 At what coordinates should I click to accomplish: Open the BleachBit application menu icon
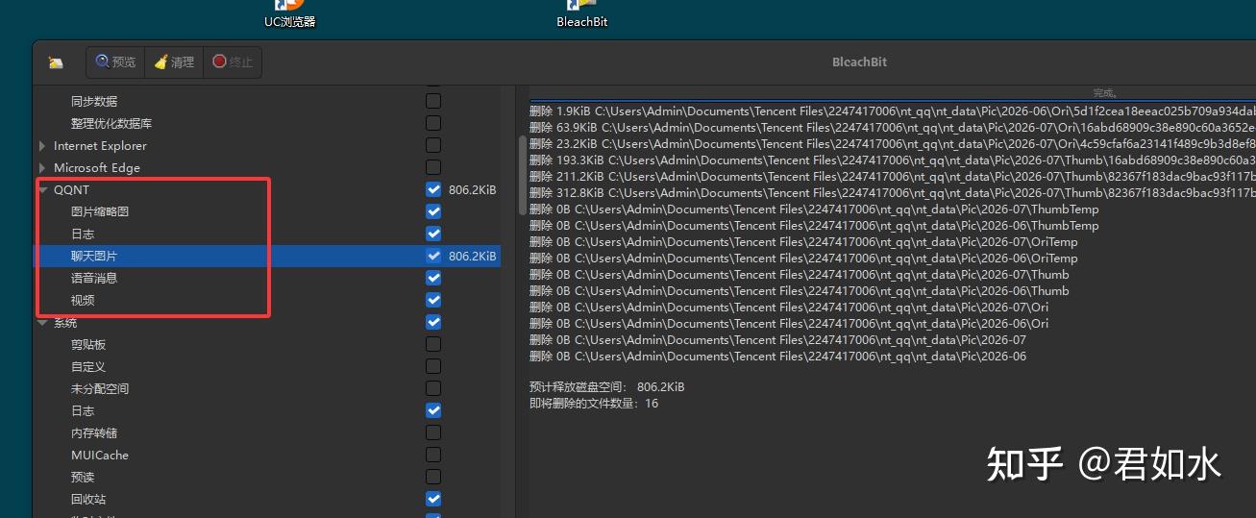(x=56, y=62)
